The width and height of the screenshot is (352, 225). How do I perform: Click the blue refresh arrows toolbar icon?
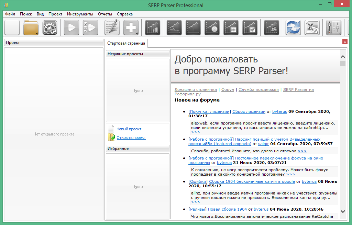(x=293, y=27)
